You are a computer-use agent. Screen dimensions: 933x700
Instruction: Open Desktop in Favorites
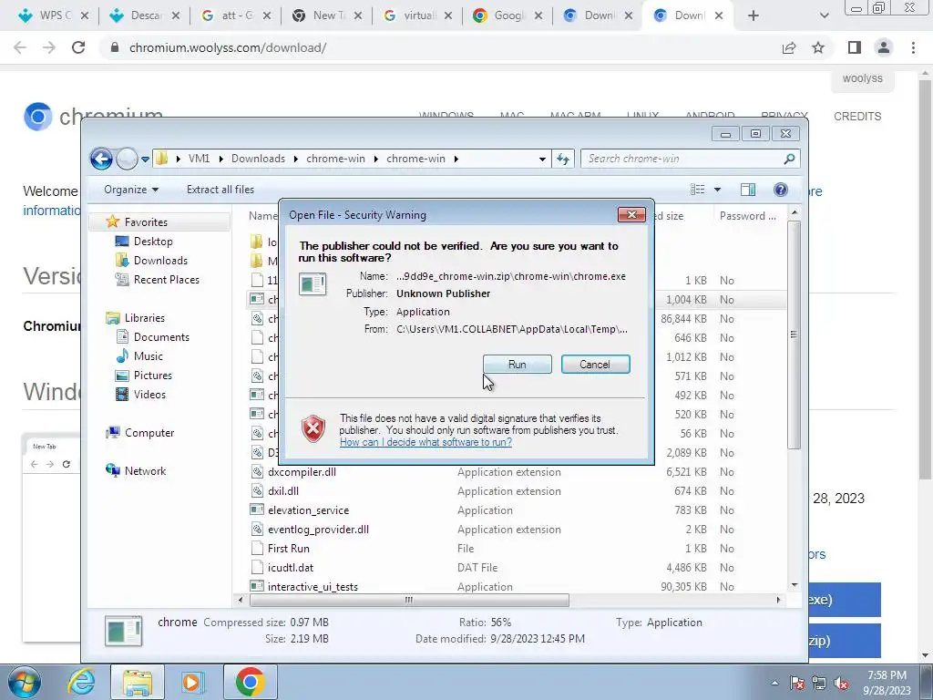tap(153, 241)
